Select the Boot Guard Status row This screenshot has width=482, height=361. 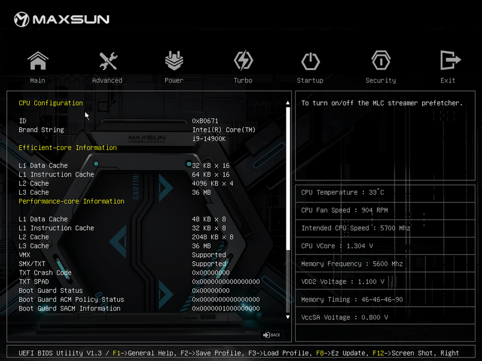pyautogui.click(x=140, y=290)
